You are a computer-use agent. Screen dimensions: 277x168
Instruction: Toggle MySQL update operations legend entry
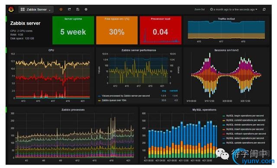[244, 143]
